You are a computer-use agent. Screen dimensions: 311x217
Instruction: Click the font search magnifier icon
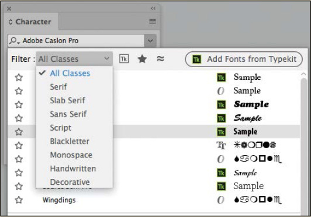[14, 41]
